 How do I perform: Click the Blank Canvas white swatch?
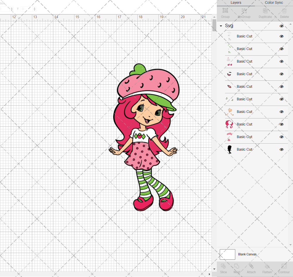(x=227, y=254)
